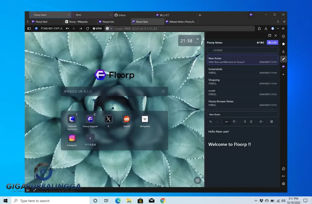Image resolution: width=312 pixels, height=204 pixels.
Task: Focus the notes search field
Action: tap(242, 50)
